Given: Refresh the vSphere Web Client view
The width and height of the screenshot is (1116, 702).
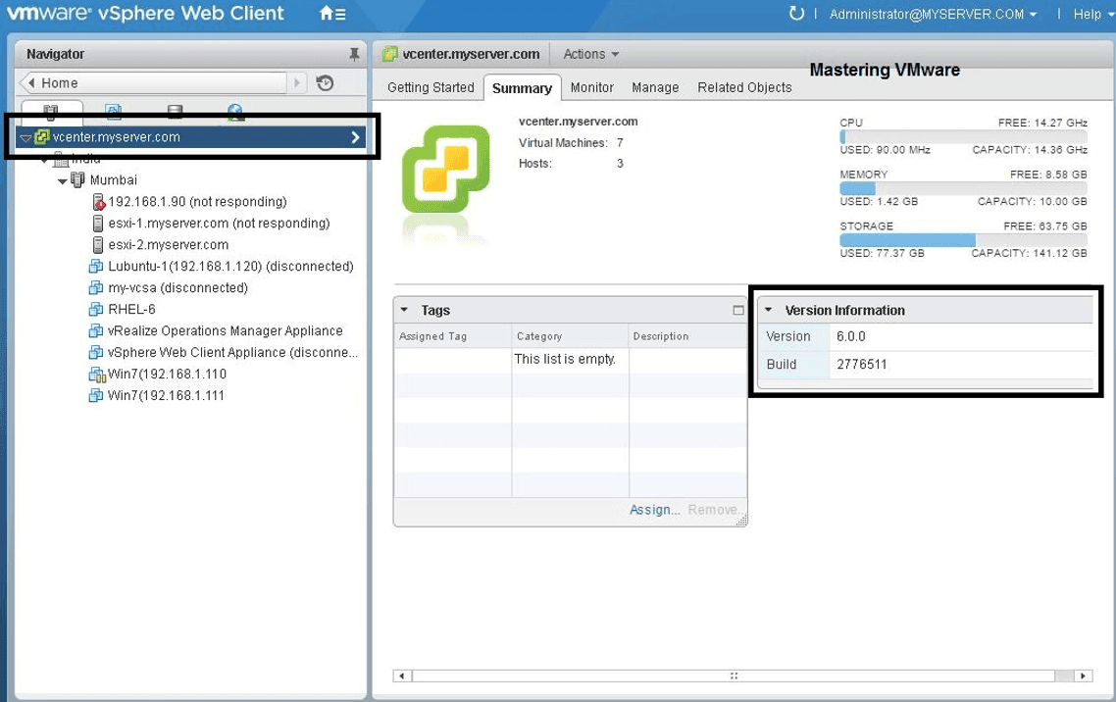Looking at the screenshot, I should (x=796, y=14).
